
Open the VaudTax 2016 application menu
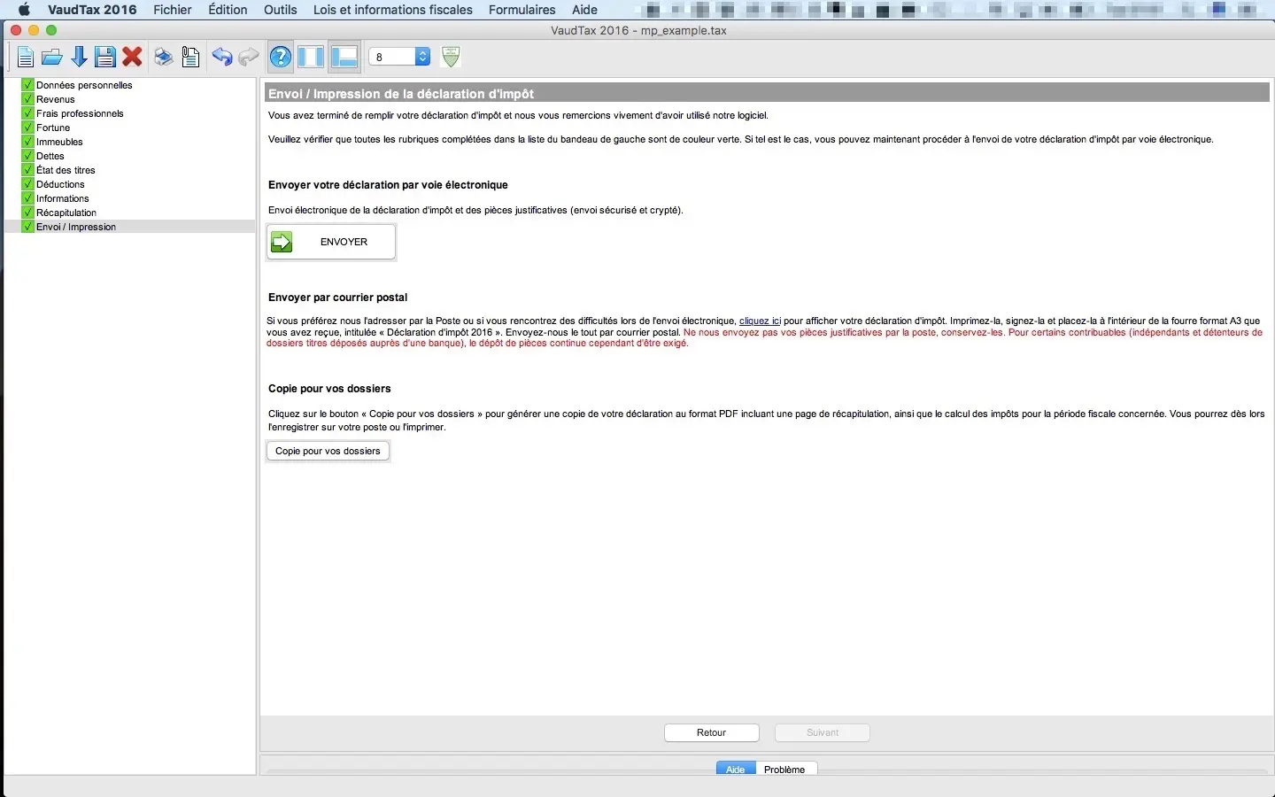pos(92,10)
